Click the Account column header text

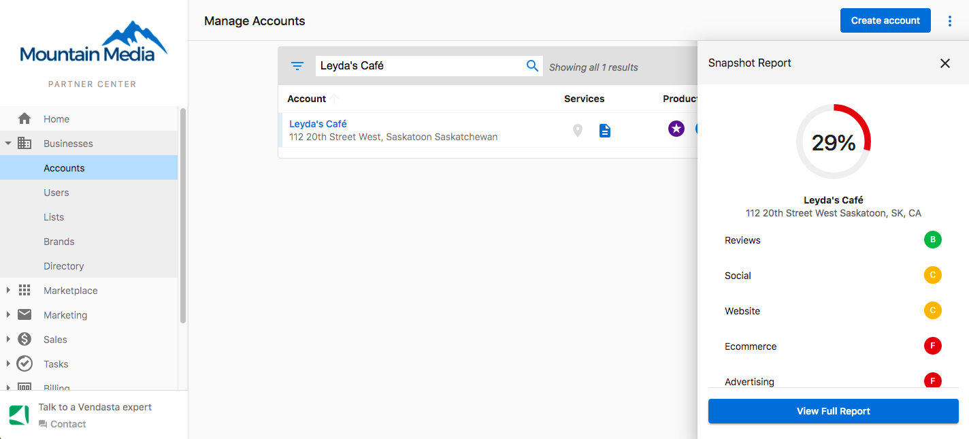306,99
